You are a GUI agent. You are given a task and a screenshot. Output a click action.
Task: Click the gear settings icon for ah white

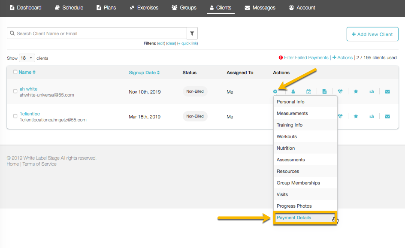click(275, 91)
